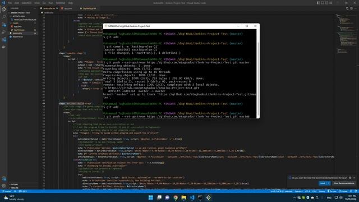Image resolution: width=359 pixels, height=202 pixels.
Task: Open the notification gear settings icon
Action: click(350, 178)
